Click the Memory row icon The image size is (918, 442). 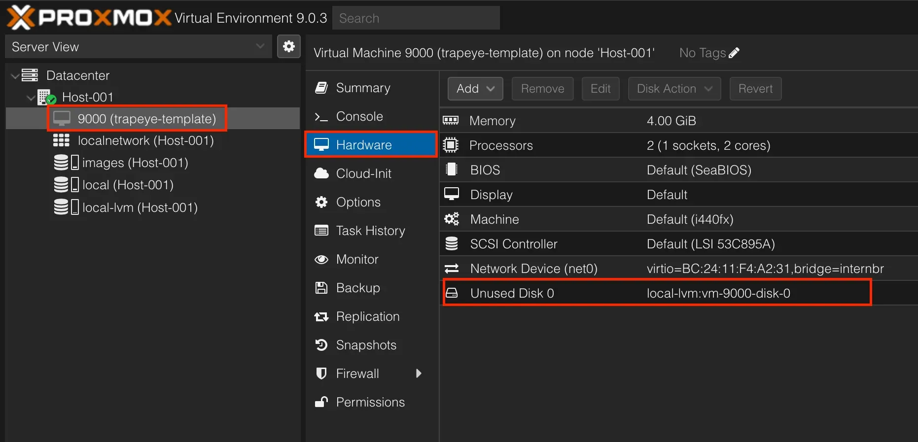coord(451,120)
